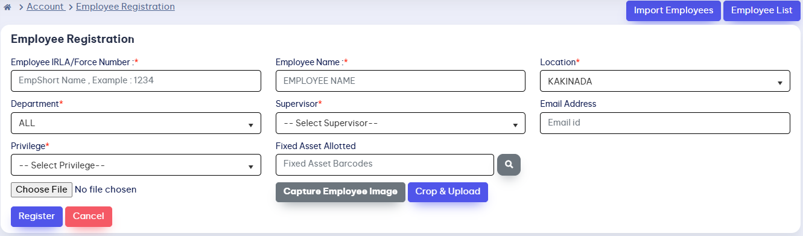Click the Crop & Upload button

[448, 192]
